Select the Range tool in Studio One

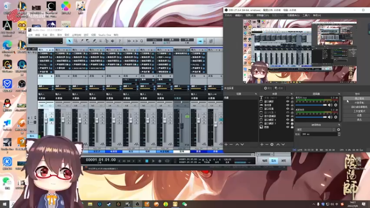click(75, 41)
